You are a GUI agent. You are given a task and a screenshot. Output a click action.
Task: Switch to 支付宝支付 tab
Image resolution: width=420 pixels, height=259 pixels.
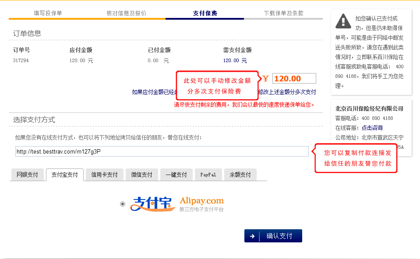64,175
